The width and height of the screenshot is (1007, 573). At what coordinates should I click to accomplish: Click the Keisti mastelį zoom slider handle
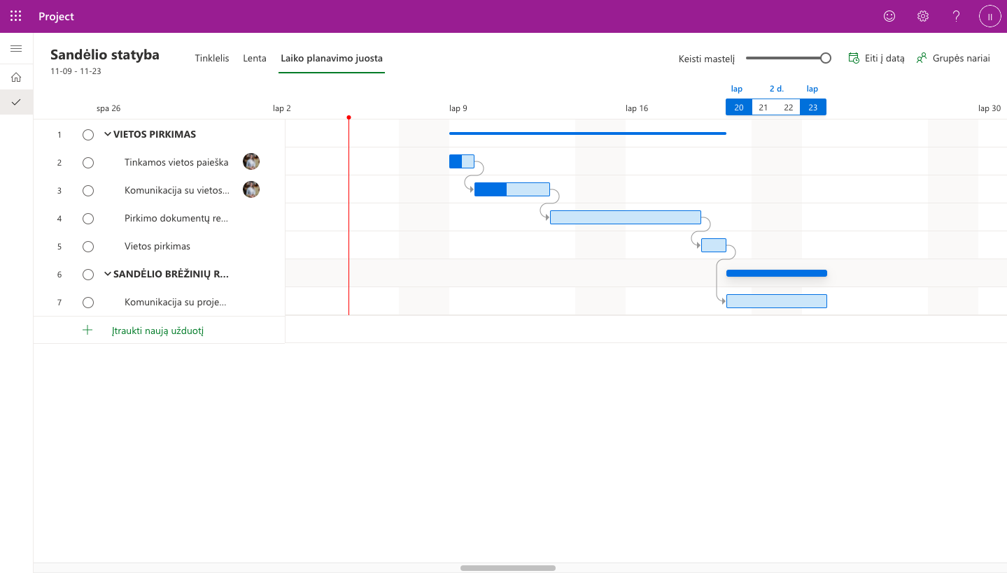pos(826,58)
